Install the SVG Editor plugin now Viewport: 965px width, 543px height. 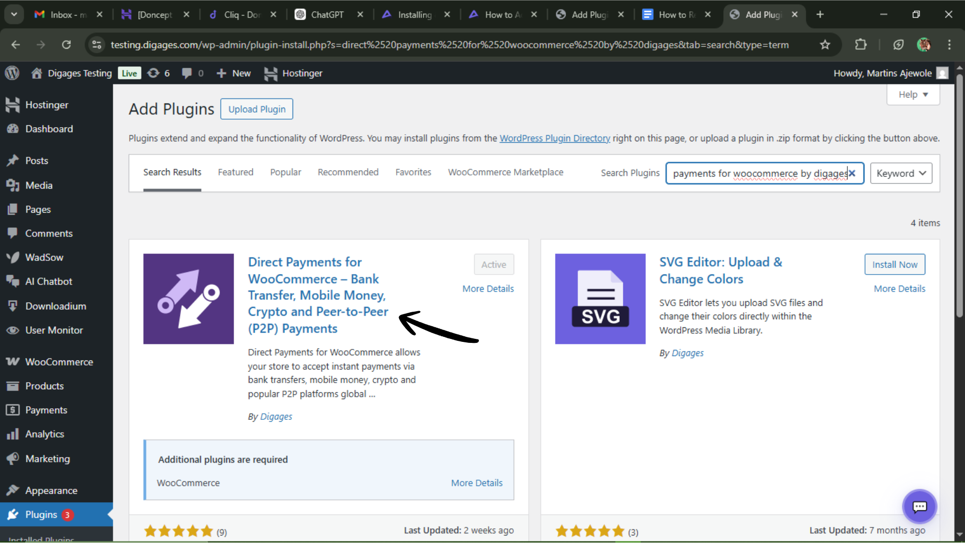894,264
